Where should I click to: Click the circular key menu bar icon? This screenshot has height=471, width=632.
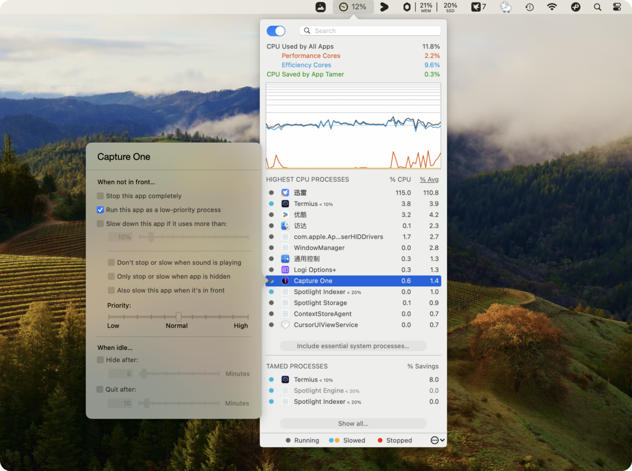pyautogui.click(x=576, y=7)
